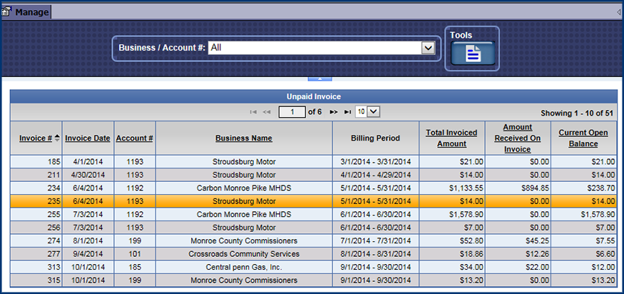
Task: Sort by Business Name column header
Action: 243,138
